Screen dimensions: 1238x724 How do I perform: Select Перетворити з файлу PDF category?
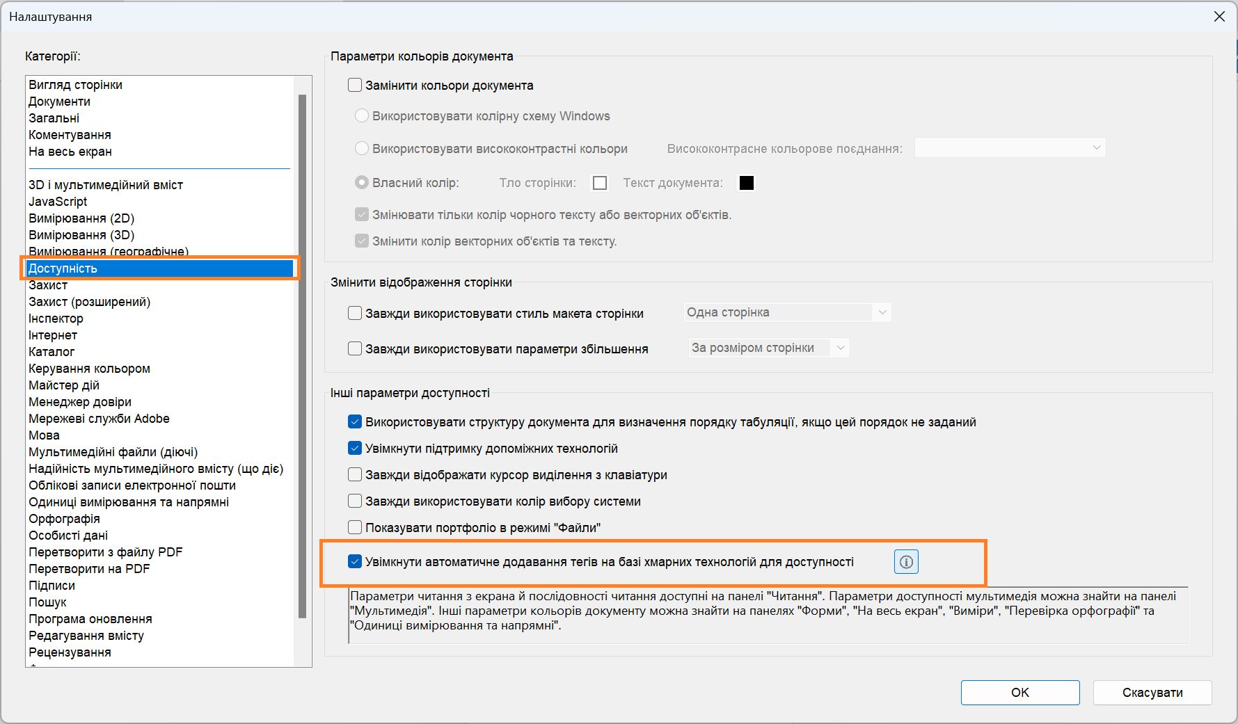159,552
